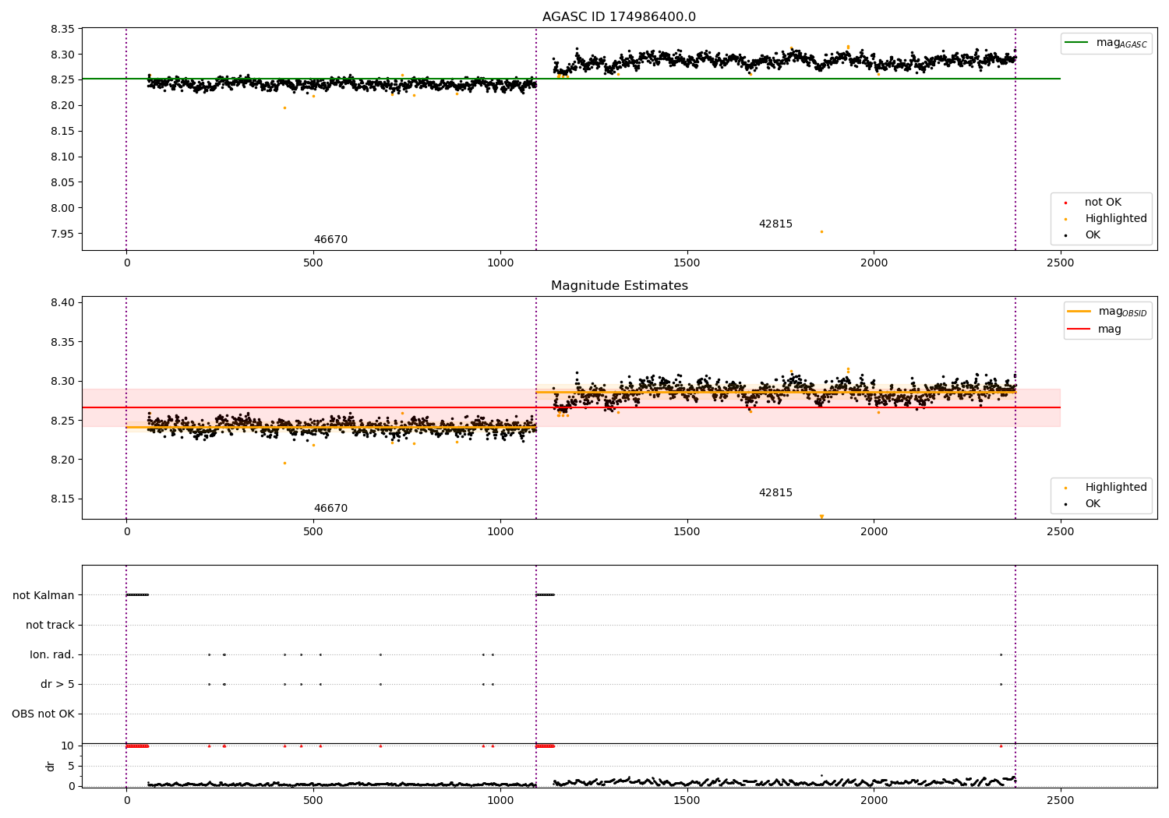Click the 10 tick on the dr axis
The height and width of the screenshot is (818, 1169).
[68, 746]
